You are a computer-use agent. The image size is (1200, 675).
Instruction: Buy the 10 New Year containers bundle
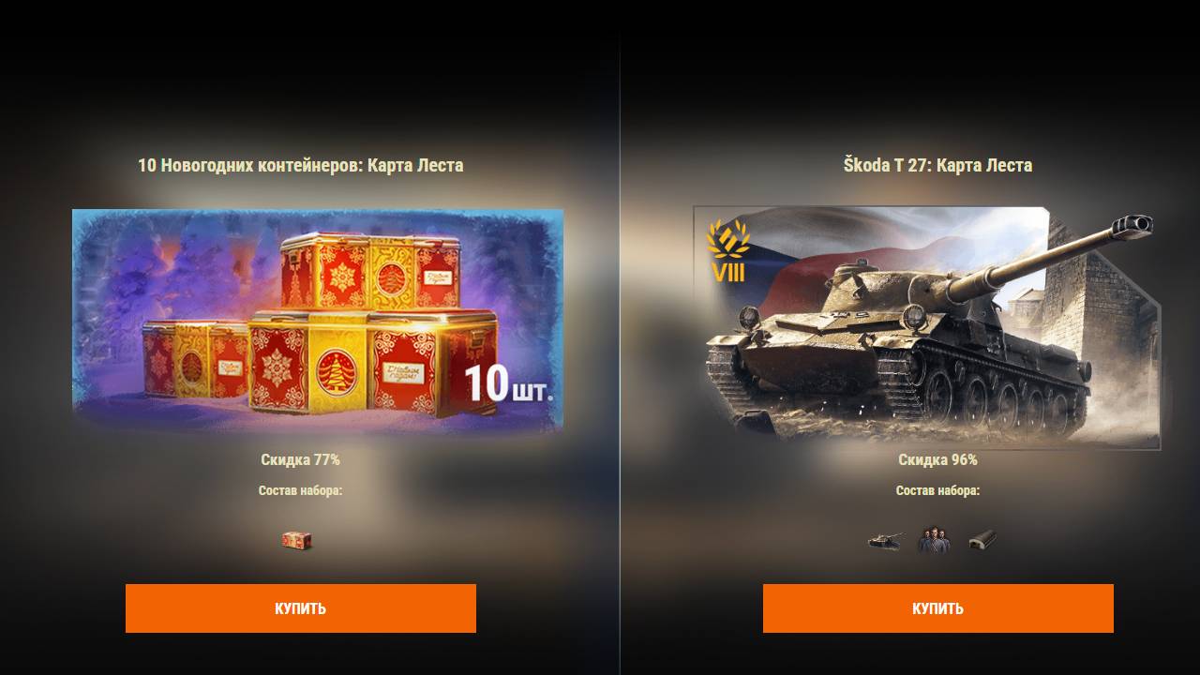[301, 608]
